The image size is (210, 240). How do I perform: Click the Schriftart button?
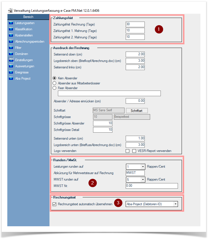coord(137,110)
